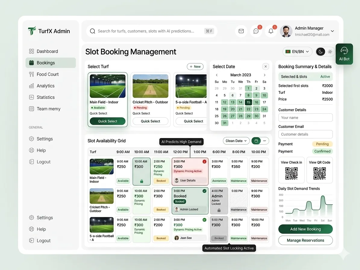The width and height of the screenshot is (360, 270).
Task: Click the red alert badge on the 3:00 PM slot
Action: [204, 162]
